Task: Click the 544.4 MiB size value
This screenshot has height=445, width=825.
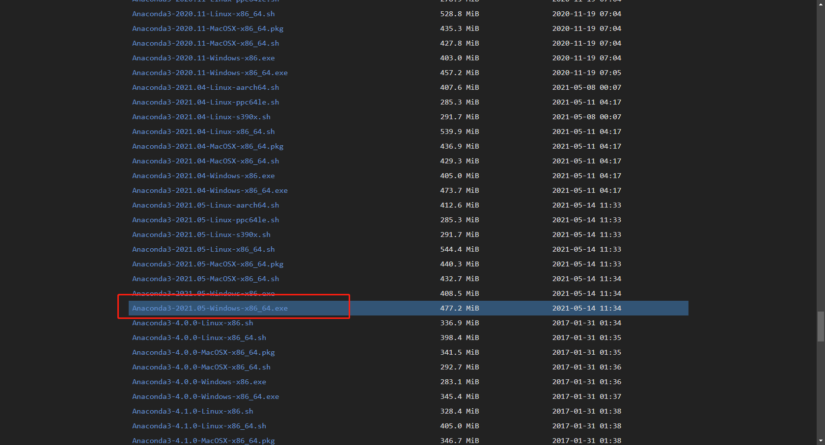Action: click(x=459, y=249)
